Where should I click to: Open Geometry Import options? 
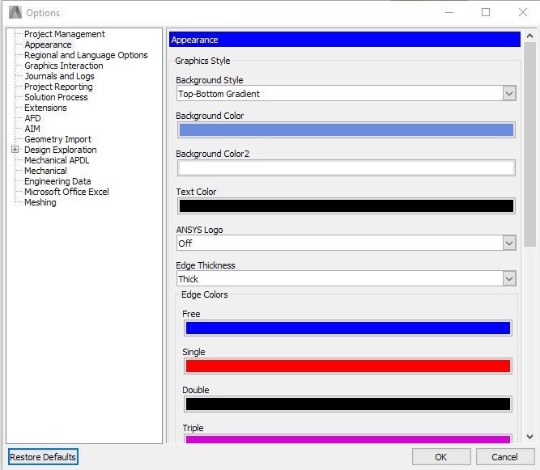(x=57, y=139)
